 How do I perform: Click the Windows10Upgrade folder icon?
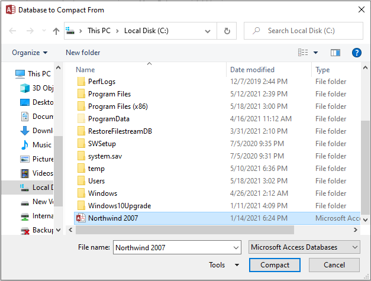click(81, 206)
